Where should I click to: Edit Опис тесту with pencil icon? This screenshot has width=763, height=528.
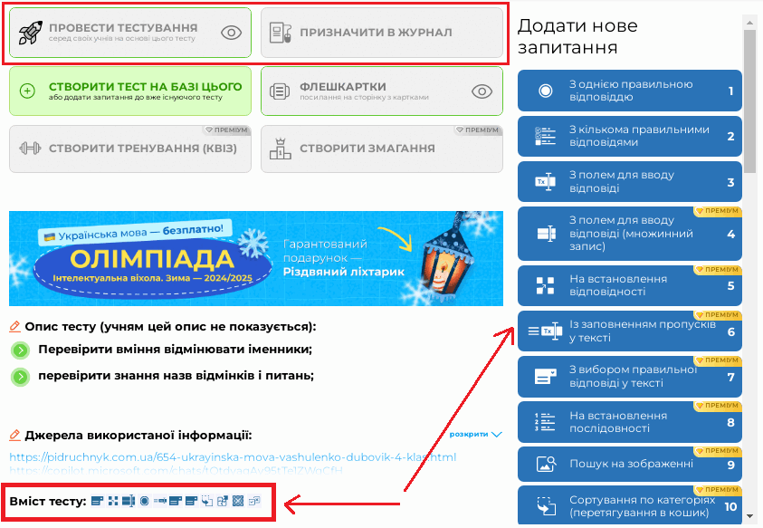point(15,326)
